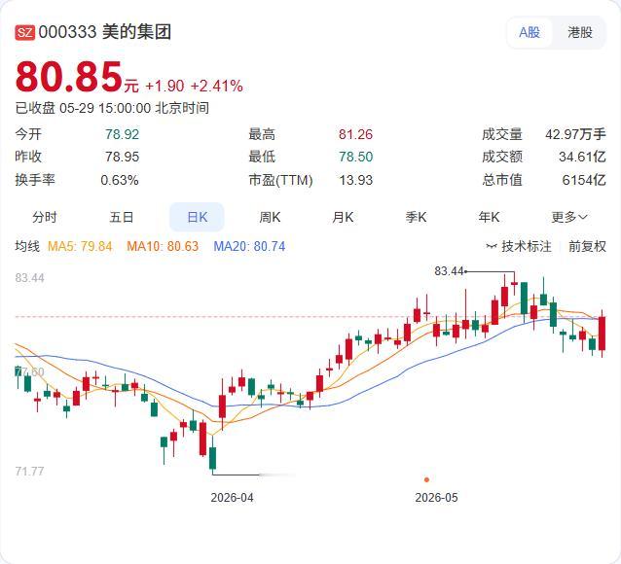The height and width of the screenshot is (564, 621).
Task: Click the MA10: 80.63 indicator label
Action: pyautogui.click(x=163, y=246)
